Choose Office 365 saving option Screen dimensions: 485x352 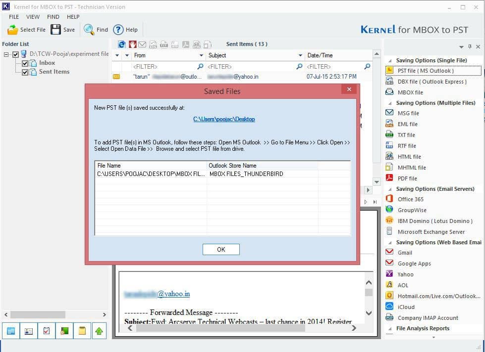coord(411,199)
